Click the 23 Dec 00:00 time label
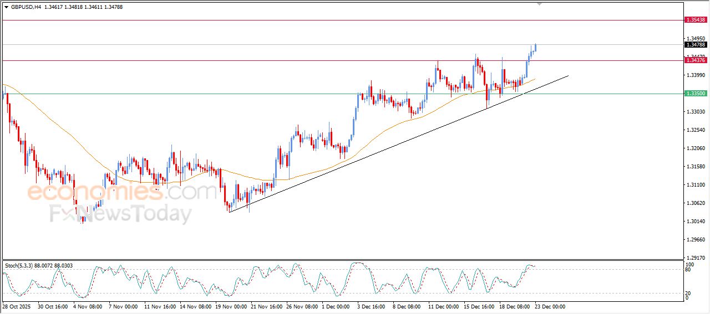This screenshot has height=314, width=710. coord(551,306)
